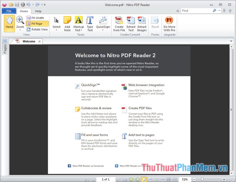Click the scrollbar up arrow
This screenshot has width=236, height=182.
[x=231, y=46]
